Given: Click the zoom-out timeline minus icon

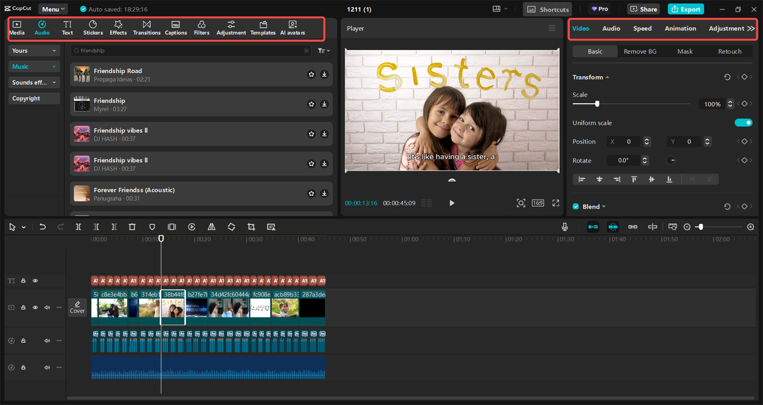Looking at the screenshot, I should pyautogui.click(x=687, y=227).
